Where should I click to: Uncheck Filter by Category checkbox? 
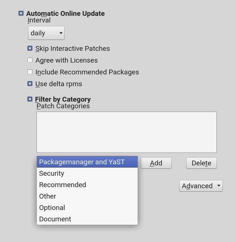[30, 99]
